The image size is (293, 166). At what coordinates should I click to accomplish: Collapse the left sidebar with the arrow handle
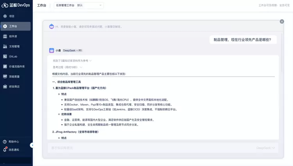click(x=32, y=145)
